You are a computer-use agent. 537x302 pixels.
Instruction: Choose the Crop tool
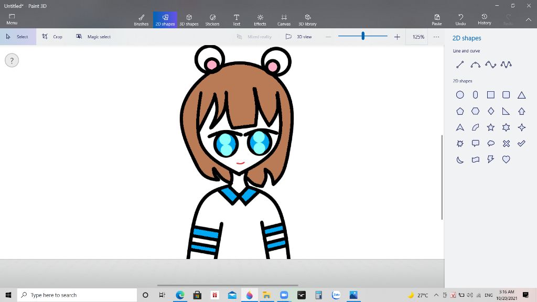[x=52, y=37]
